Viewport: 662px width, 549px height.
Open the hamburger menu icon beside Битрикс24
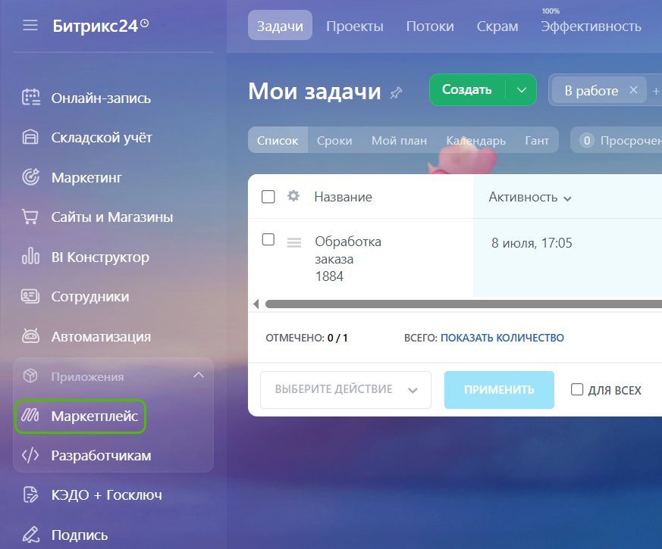[30, 26]
